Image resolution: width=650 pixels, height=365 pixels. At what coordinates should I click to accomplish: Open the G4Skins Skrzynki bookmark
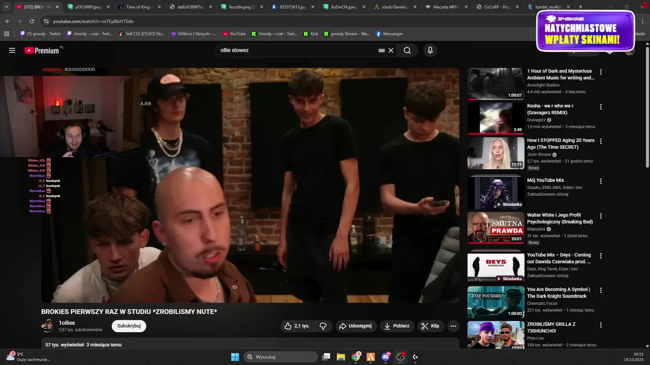click(193, 34)
